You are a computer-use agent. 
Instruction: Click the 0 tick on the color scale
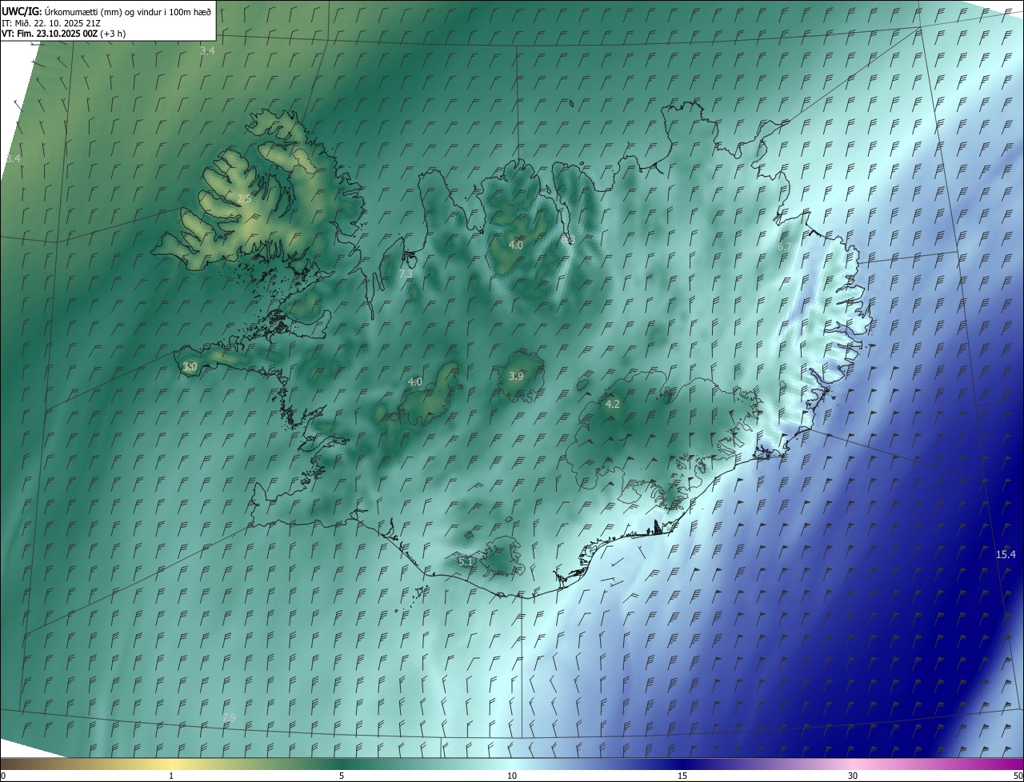point(3,776)
